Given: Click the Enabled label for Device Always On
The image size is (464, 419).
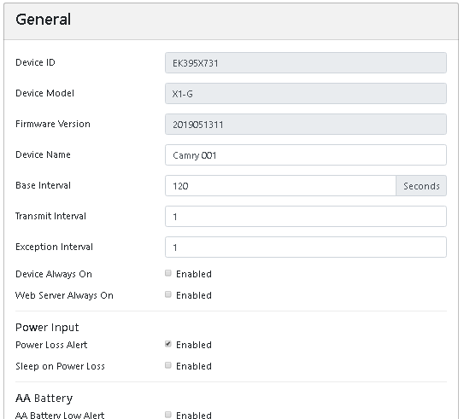Looking at the screenshot, I should pyautogui.click(x=194, y=274).
